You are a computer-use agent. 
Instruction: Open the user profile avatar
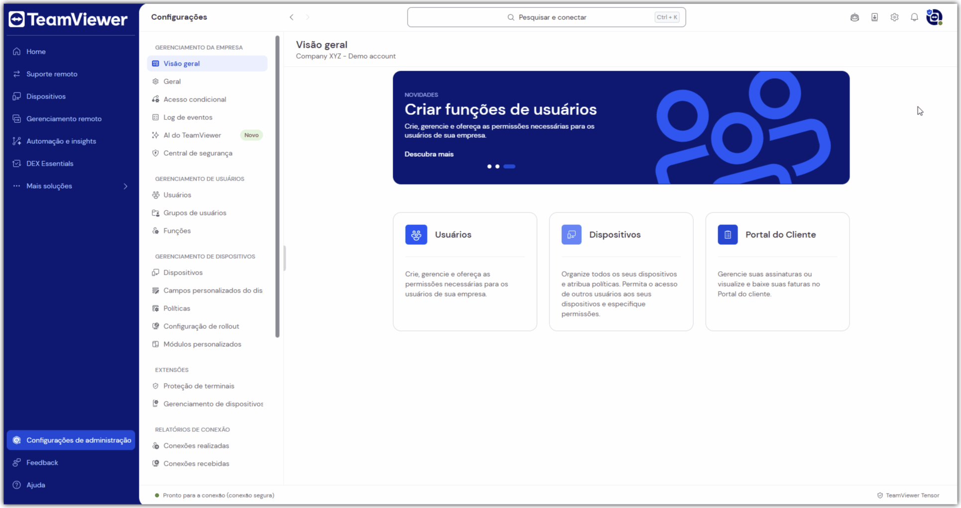tap(934, 17)
